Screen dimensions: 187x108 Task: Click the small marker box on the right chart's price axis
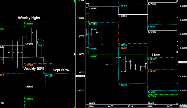click(x=177, y=52)
